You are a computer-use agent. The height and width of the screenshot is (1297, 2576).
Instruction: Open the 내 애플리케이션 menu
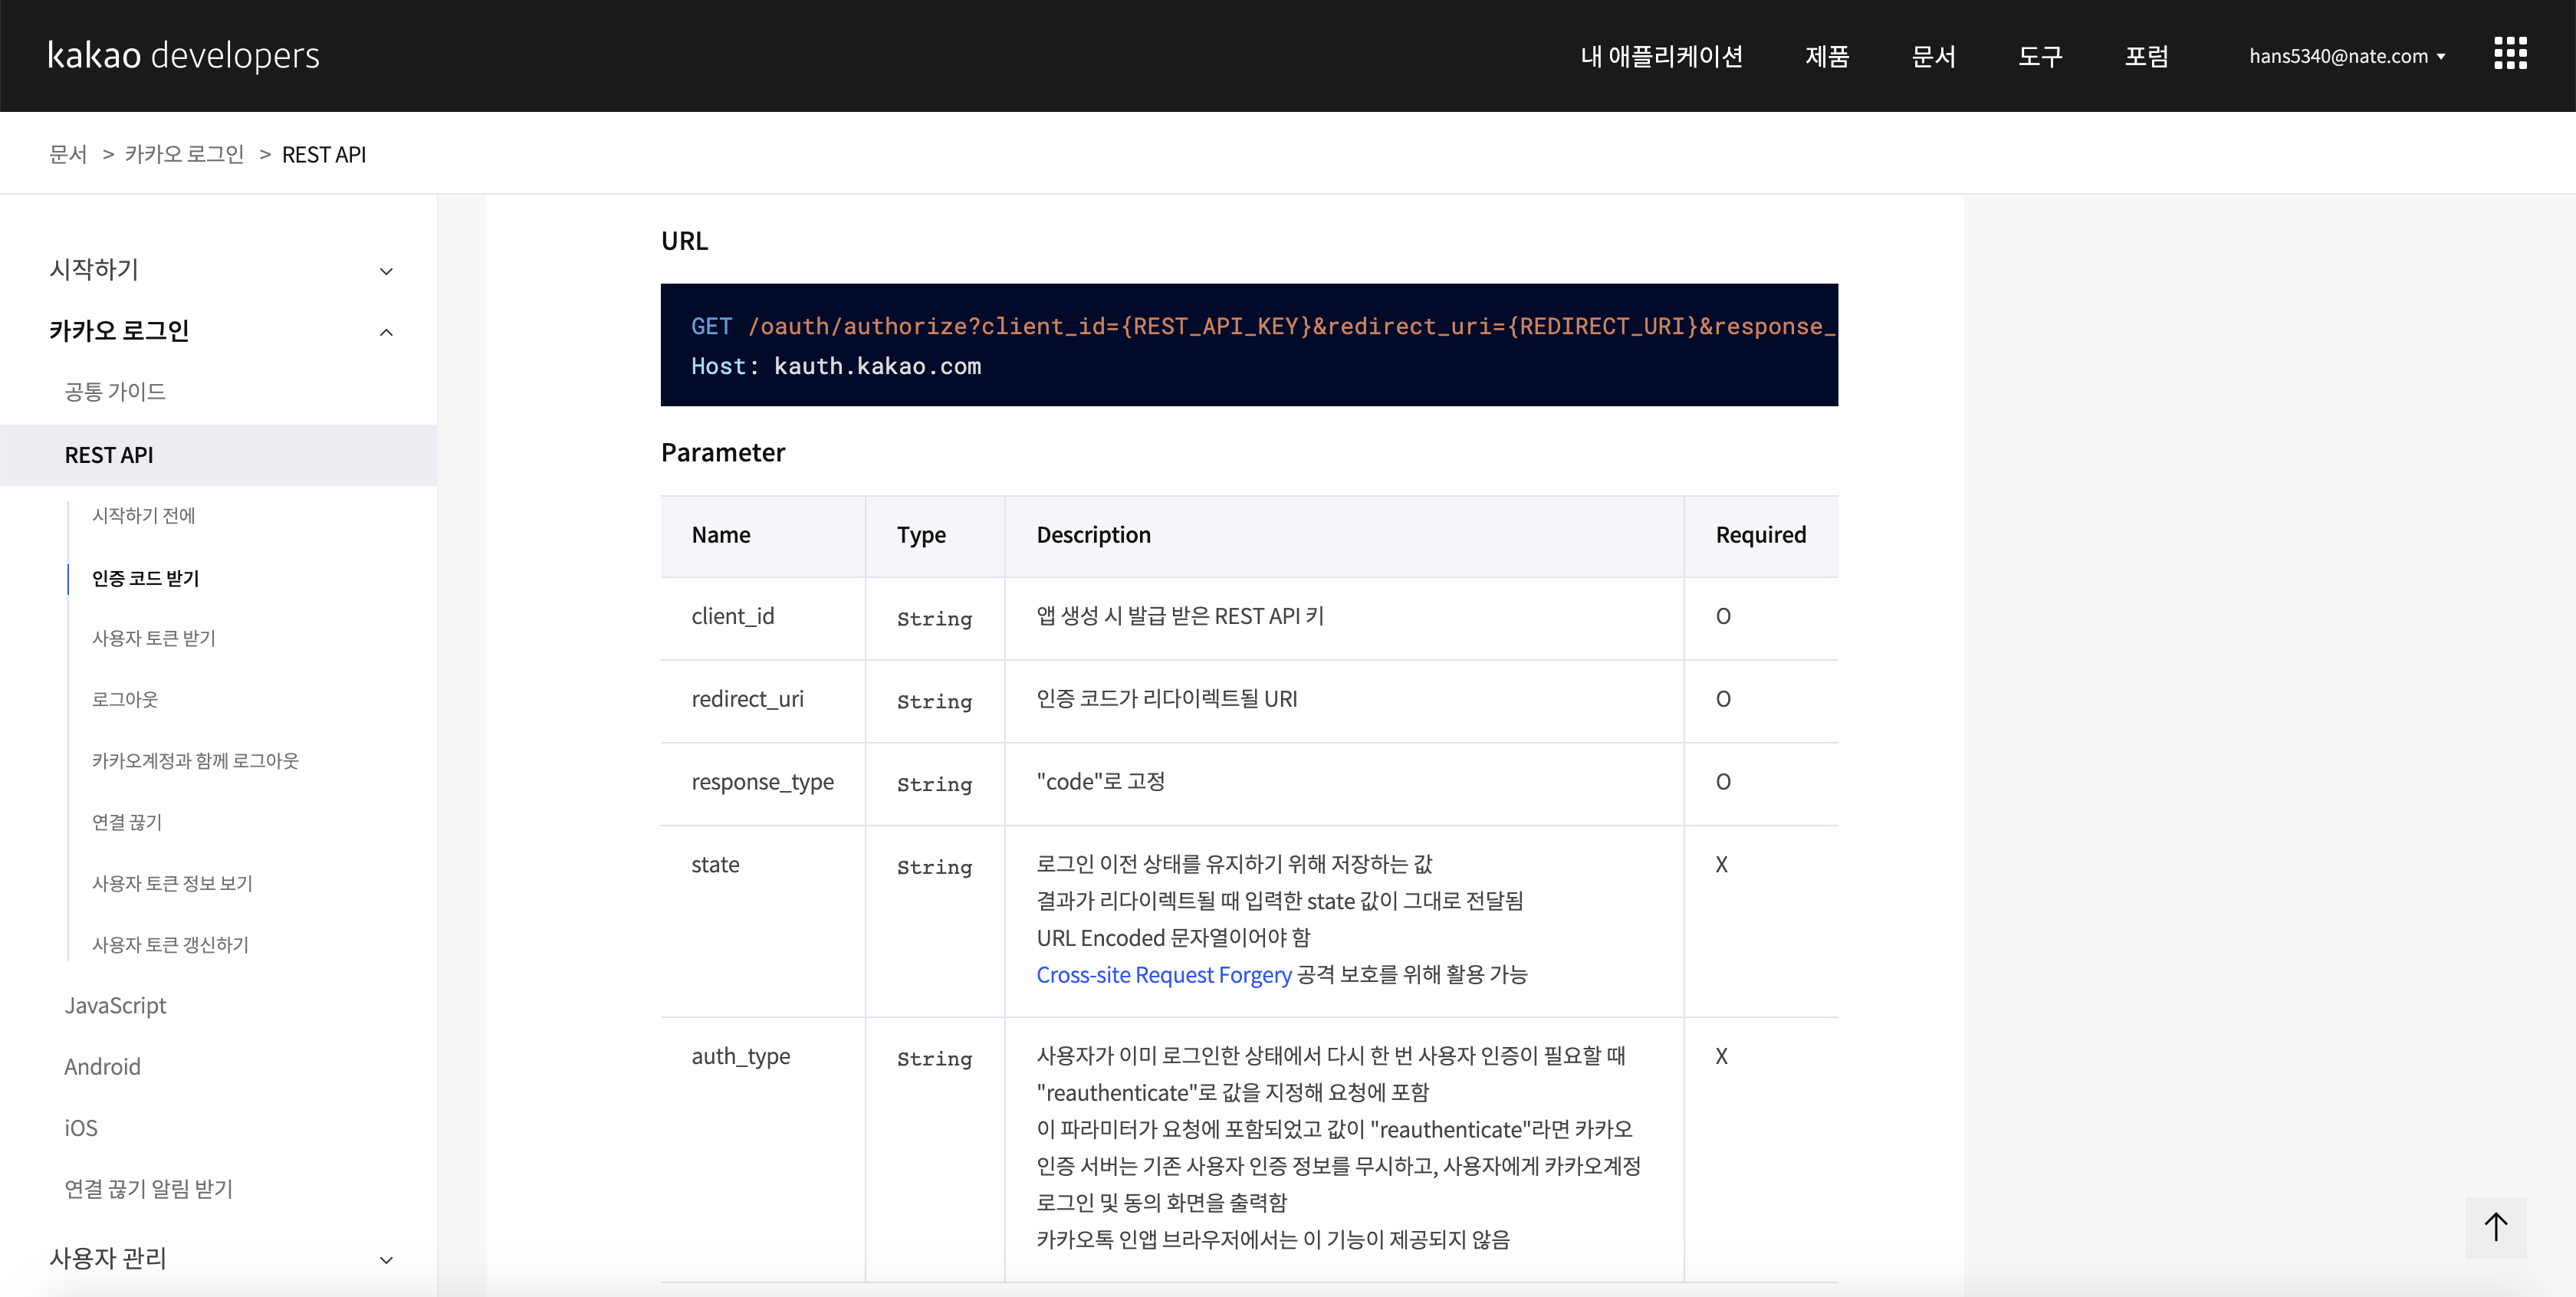point(1661,56)
